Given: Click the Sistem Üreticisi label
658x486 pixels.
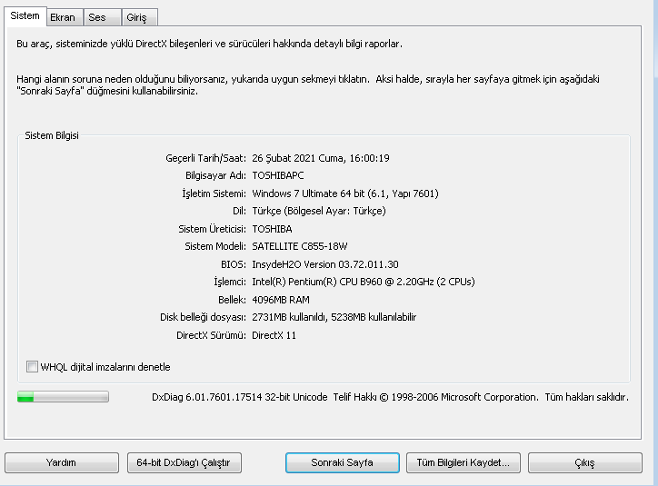Looking at the screenshot, I should click(213, 229).
